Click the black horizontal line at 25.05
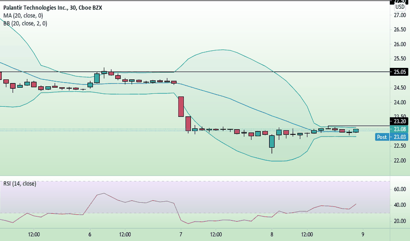This screenshot has width=410, height=241. tap(195, 72)
